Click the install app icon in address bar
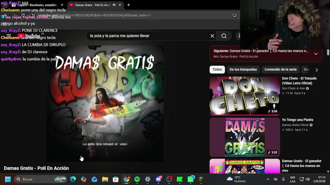Screen dimensions: 330x185 [235, 15]
